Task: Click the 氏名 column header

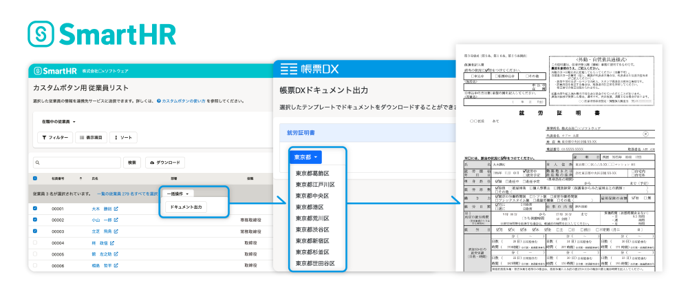Action: pos(95,179)
